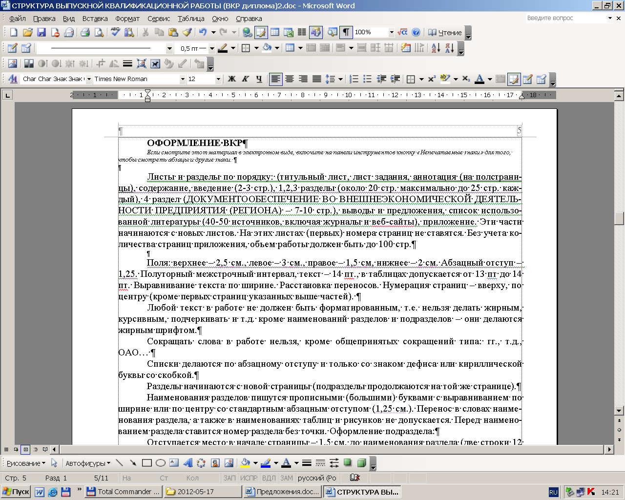
Task: Open the Справка menu
Action: pos(249,19)
